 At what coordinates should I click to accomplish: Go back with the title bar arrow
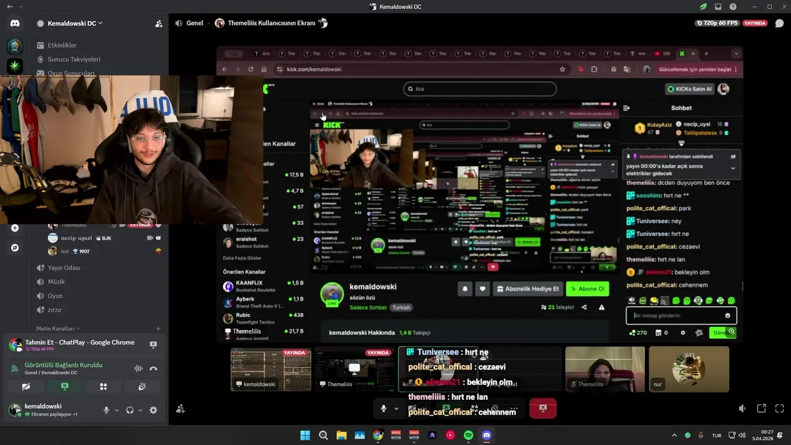pos(9,7)
